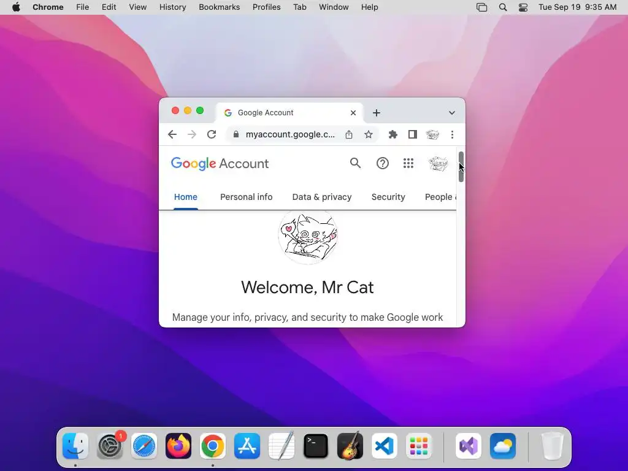Image resolution: width=628 pixels, height=471 pixels.
Task: Open the Bookmarks menu
Action: click(219, 7)
